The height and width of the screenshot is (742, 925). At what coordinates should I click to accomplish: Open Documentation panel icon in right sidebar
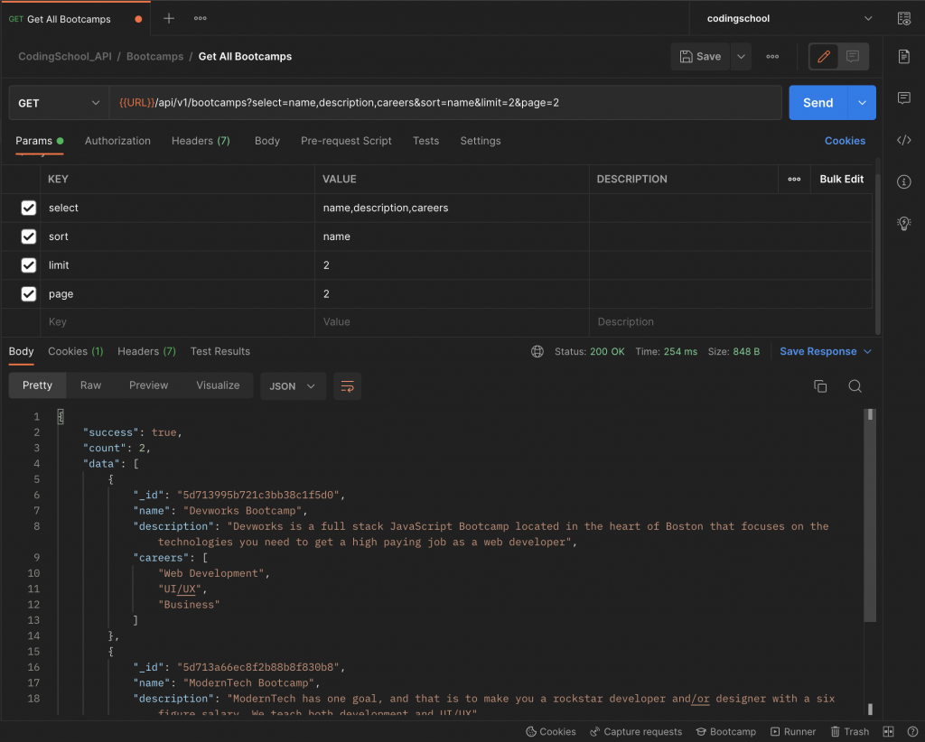tap(903, 57)
